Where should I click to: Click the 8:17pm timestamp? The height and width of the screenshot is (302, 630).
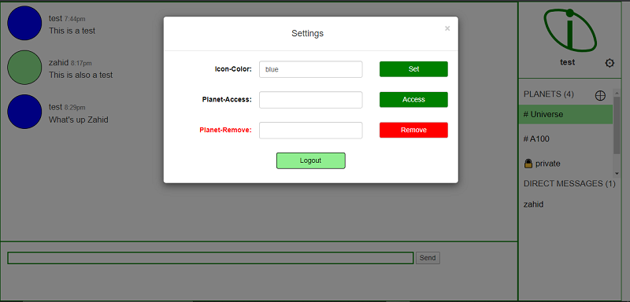click(x=81, y=63)
